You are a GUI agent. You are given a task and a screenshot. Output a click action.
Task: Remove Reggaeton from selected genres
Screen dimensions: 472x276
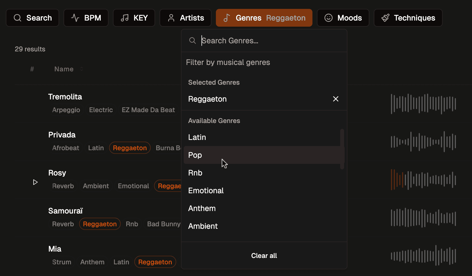pos(335,99)
